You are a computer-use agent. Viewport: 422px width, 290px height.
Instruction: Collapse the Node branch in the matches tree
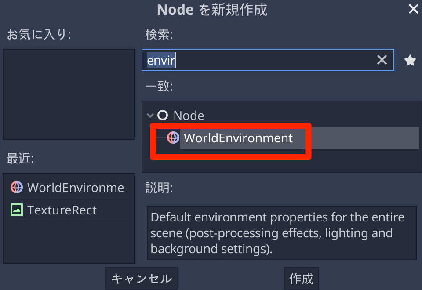150,115
